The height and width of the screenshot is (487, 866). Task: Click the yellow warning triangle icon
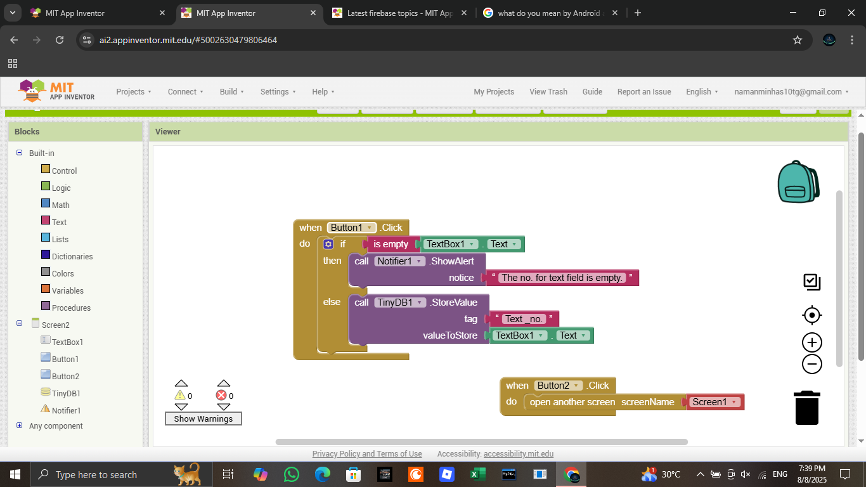[180, 395]
